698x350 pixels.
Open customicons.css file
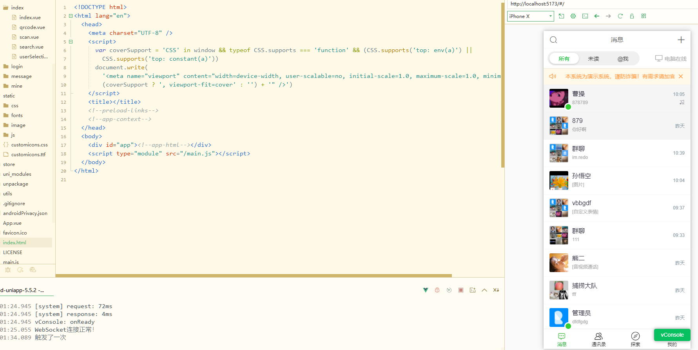pos(25,145)
